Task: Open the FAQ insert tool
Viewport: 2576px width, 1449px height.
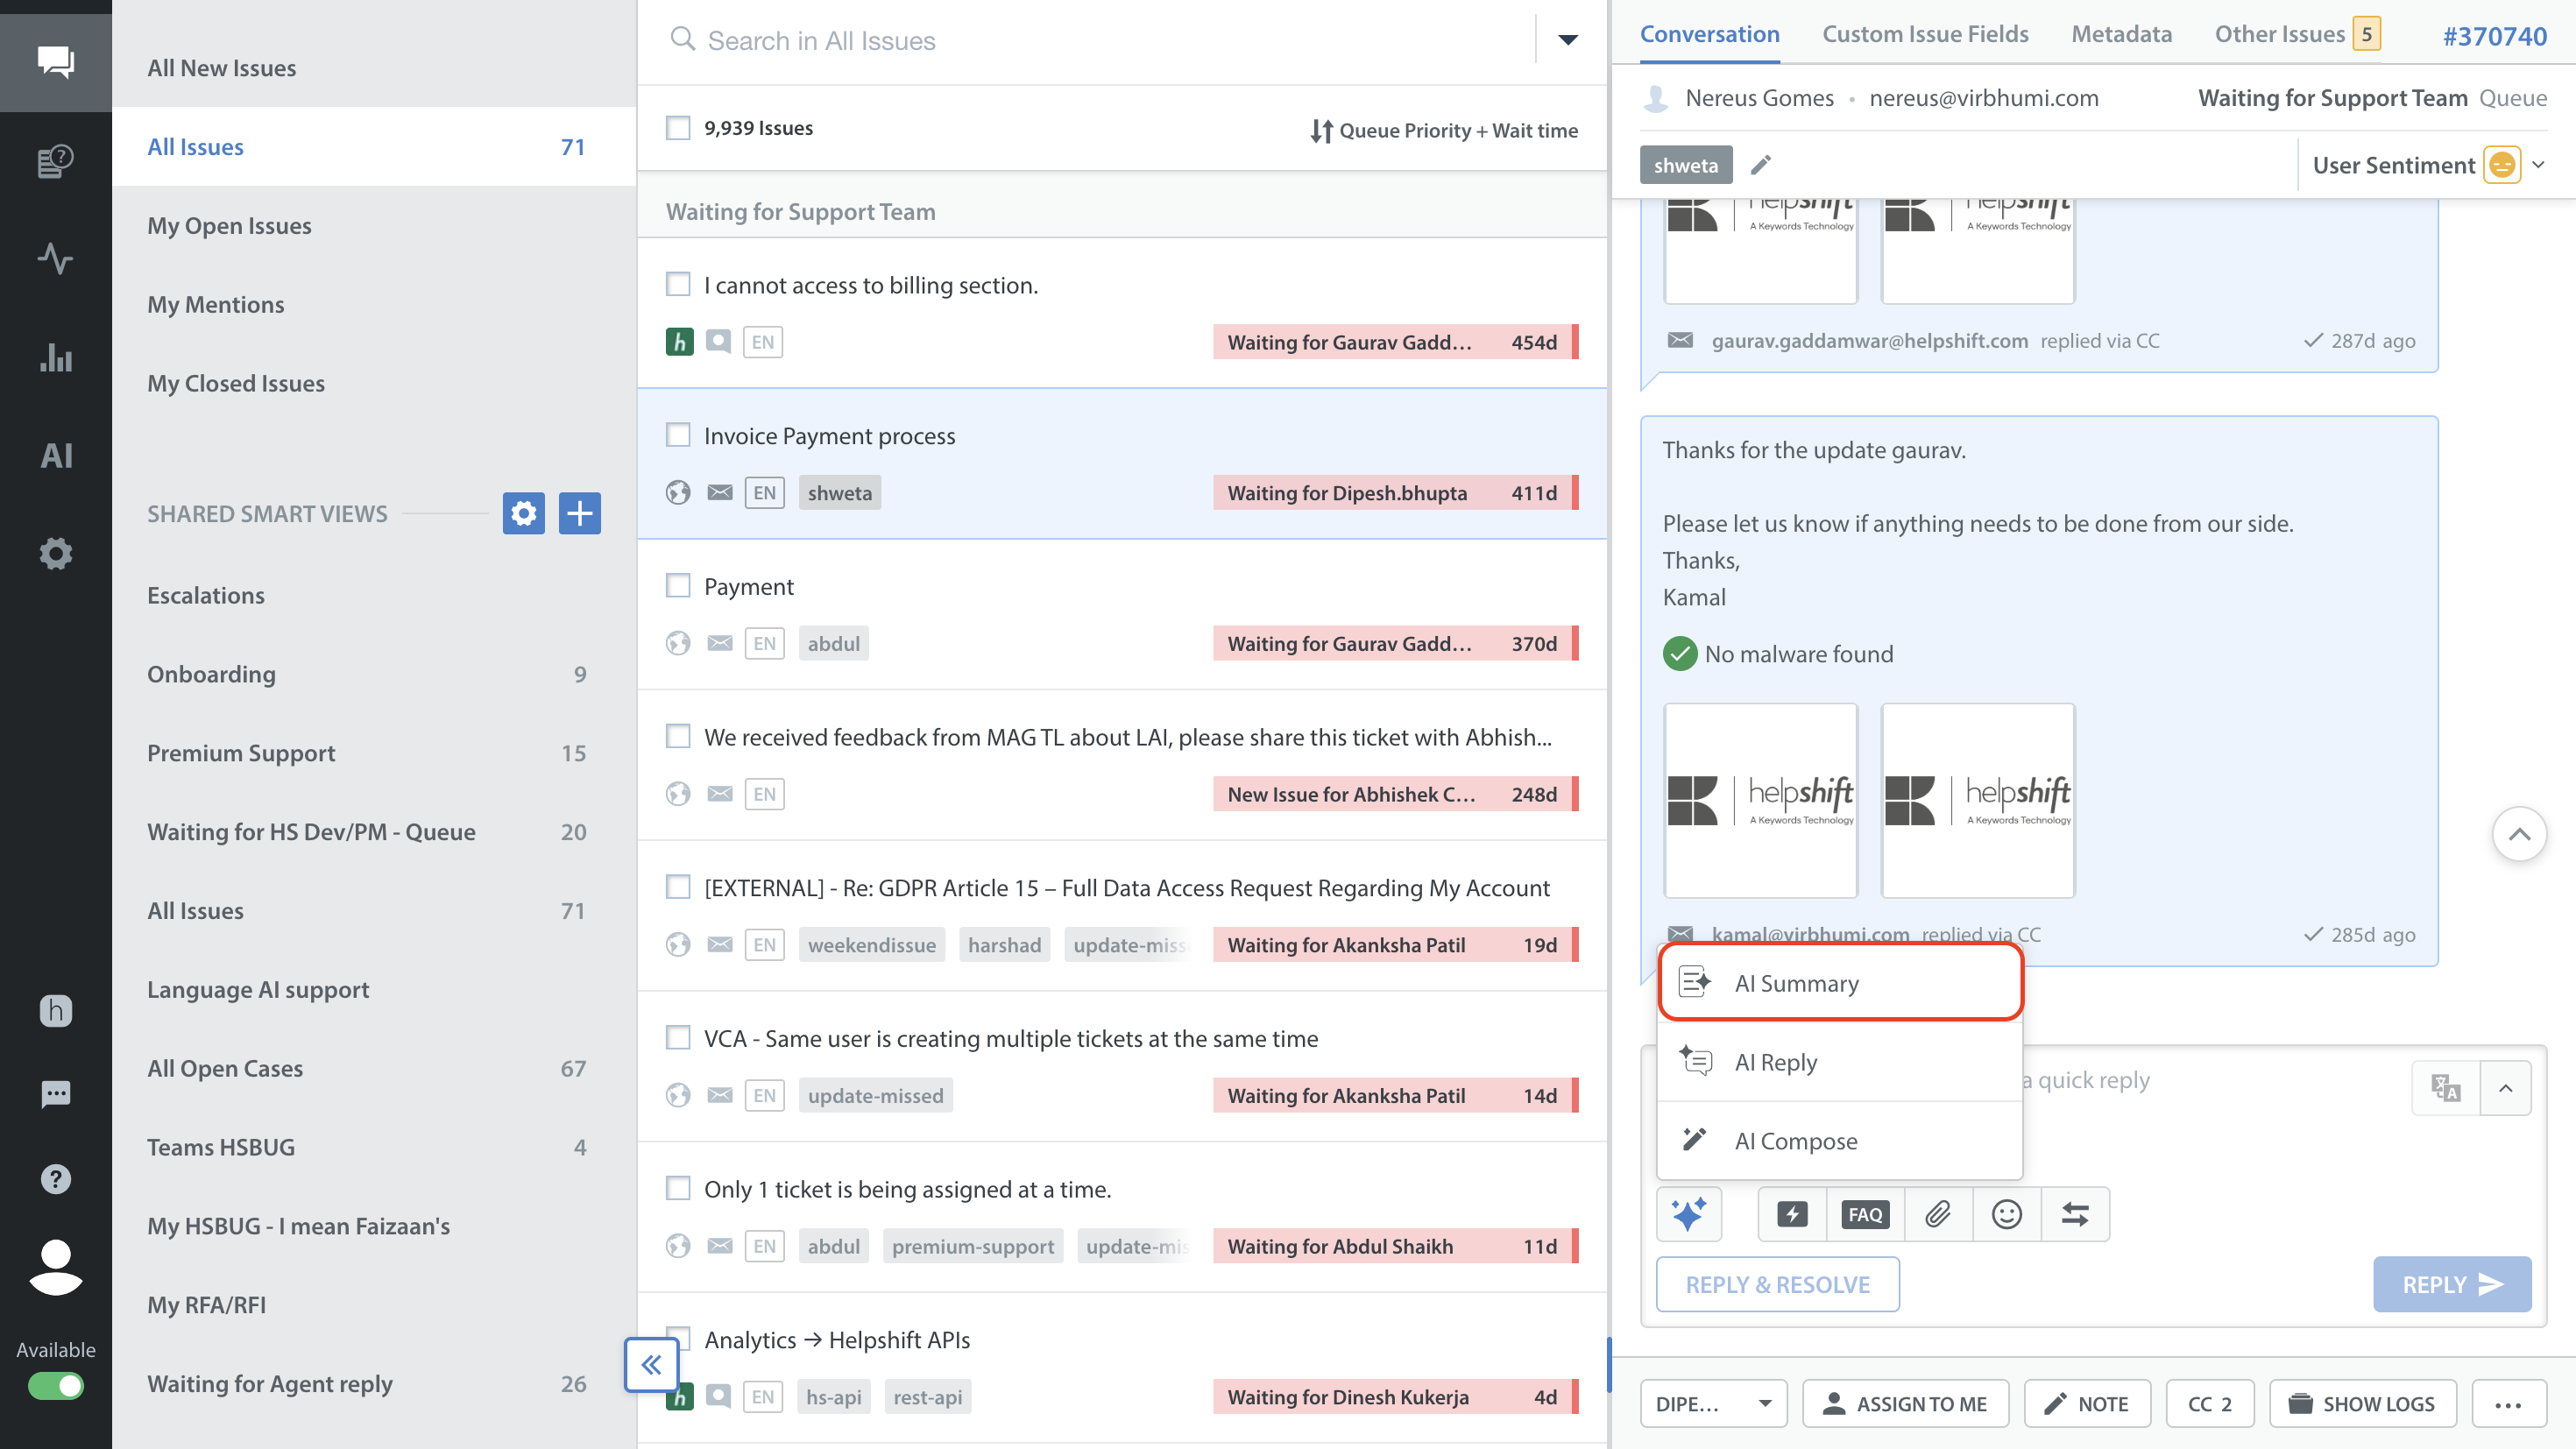Action: pyautogui.click(x=1865, y=1214)
